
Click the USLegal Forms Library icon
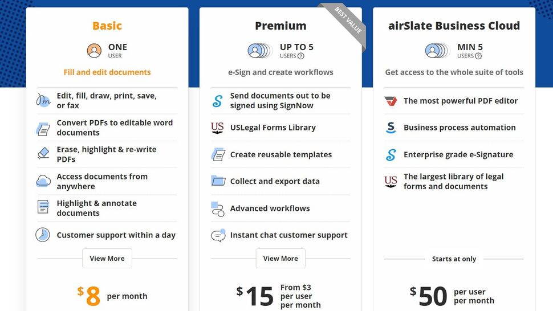click(217, 128)
